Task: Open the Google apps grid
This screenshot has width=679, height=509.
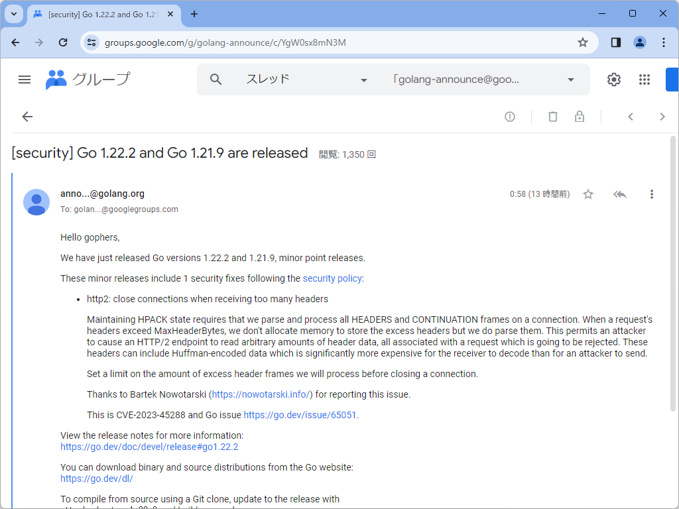Action: pyautogui.click(x=644, y=79)
